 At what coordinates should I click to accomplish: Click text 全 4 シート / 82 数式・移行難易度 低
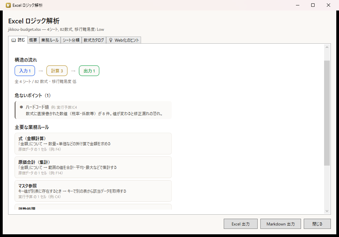tap(45, 82)
